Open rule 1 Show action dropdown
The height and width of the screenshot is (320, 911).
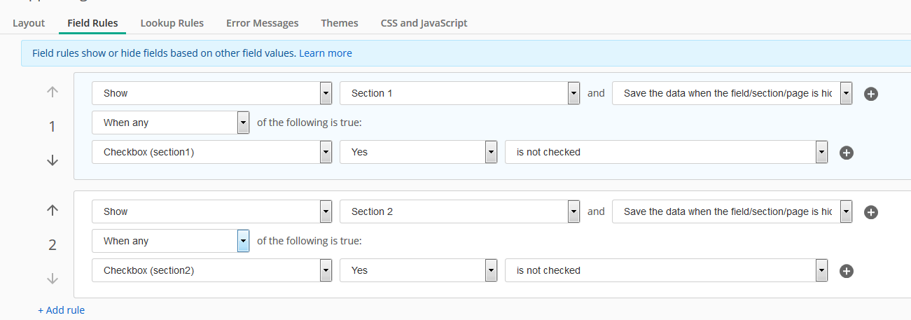(211, 93)
